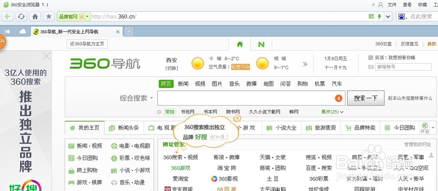
Task: Click the 邮箱帐号 email input field
Action: [403, 67]
